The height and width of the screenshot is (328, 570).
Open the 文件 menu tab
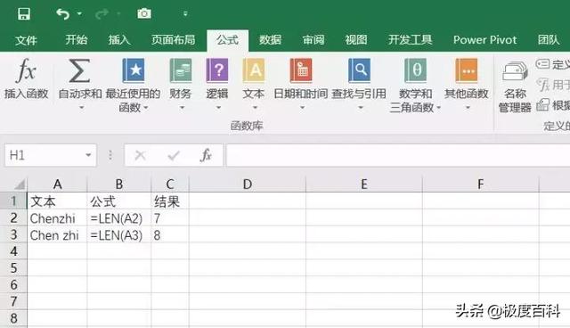[26, 39]
